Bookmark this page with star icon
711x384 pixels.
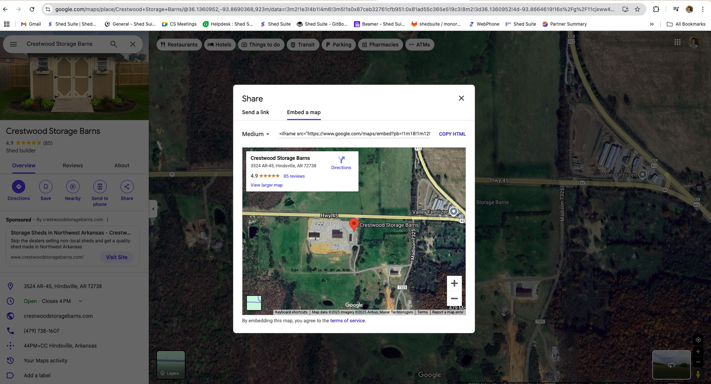637,9
